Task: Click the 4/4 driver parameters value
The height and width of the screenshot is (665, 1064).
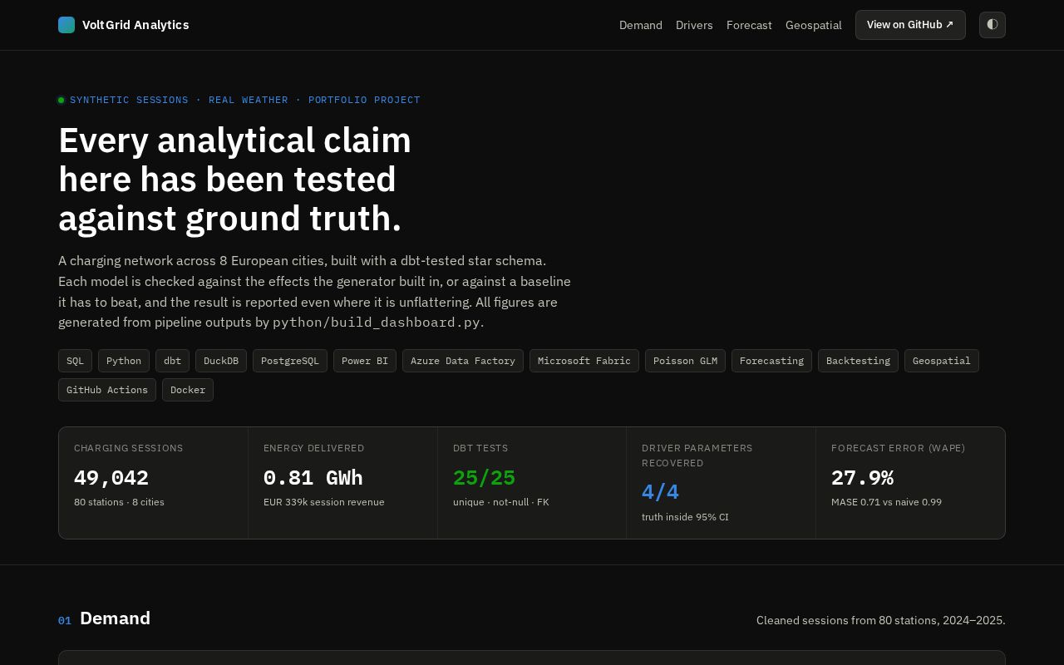Action: [x=660, y=493]
